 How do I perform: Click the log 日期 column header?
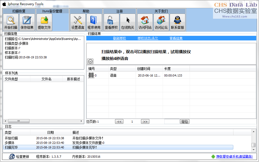tap(51, 132)
